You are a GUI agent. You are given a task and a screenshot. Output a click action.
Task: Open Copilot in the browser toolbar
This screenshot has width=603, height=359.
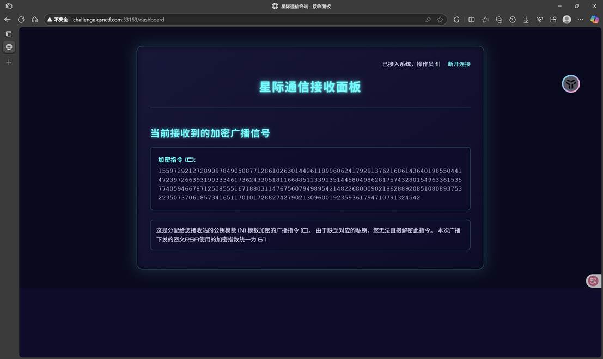pos(594,20)
